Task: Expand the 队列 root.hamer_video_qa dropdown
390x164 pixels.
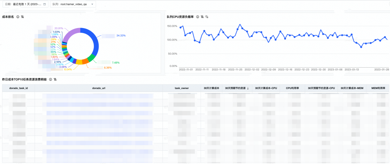Action: (92, 4)
